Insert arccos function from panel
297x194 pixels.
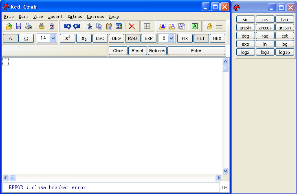pyautogui.click(x=265, y=28)
